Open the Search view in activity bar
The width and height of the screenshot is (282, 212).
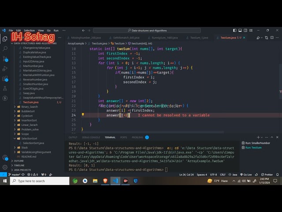click(5, 49)
